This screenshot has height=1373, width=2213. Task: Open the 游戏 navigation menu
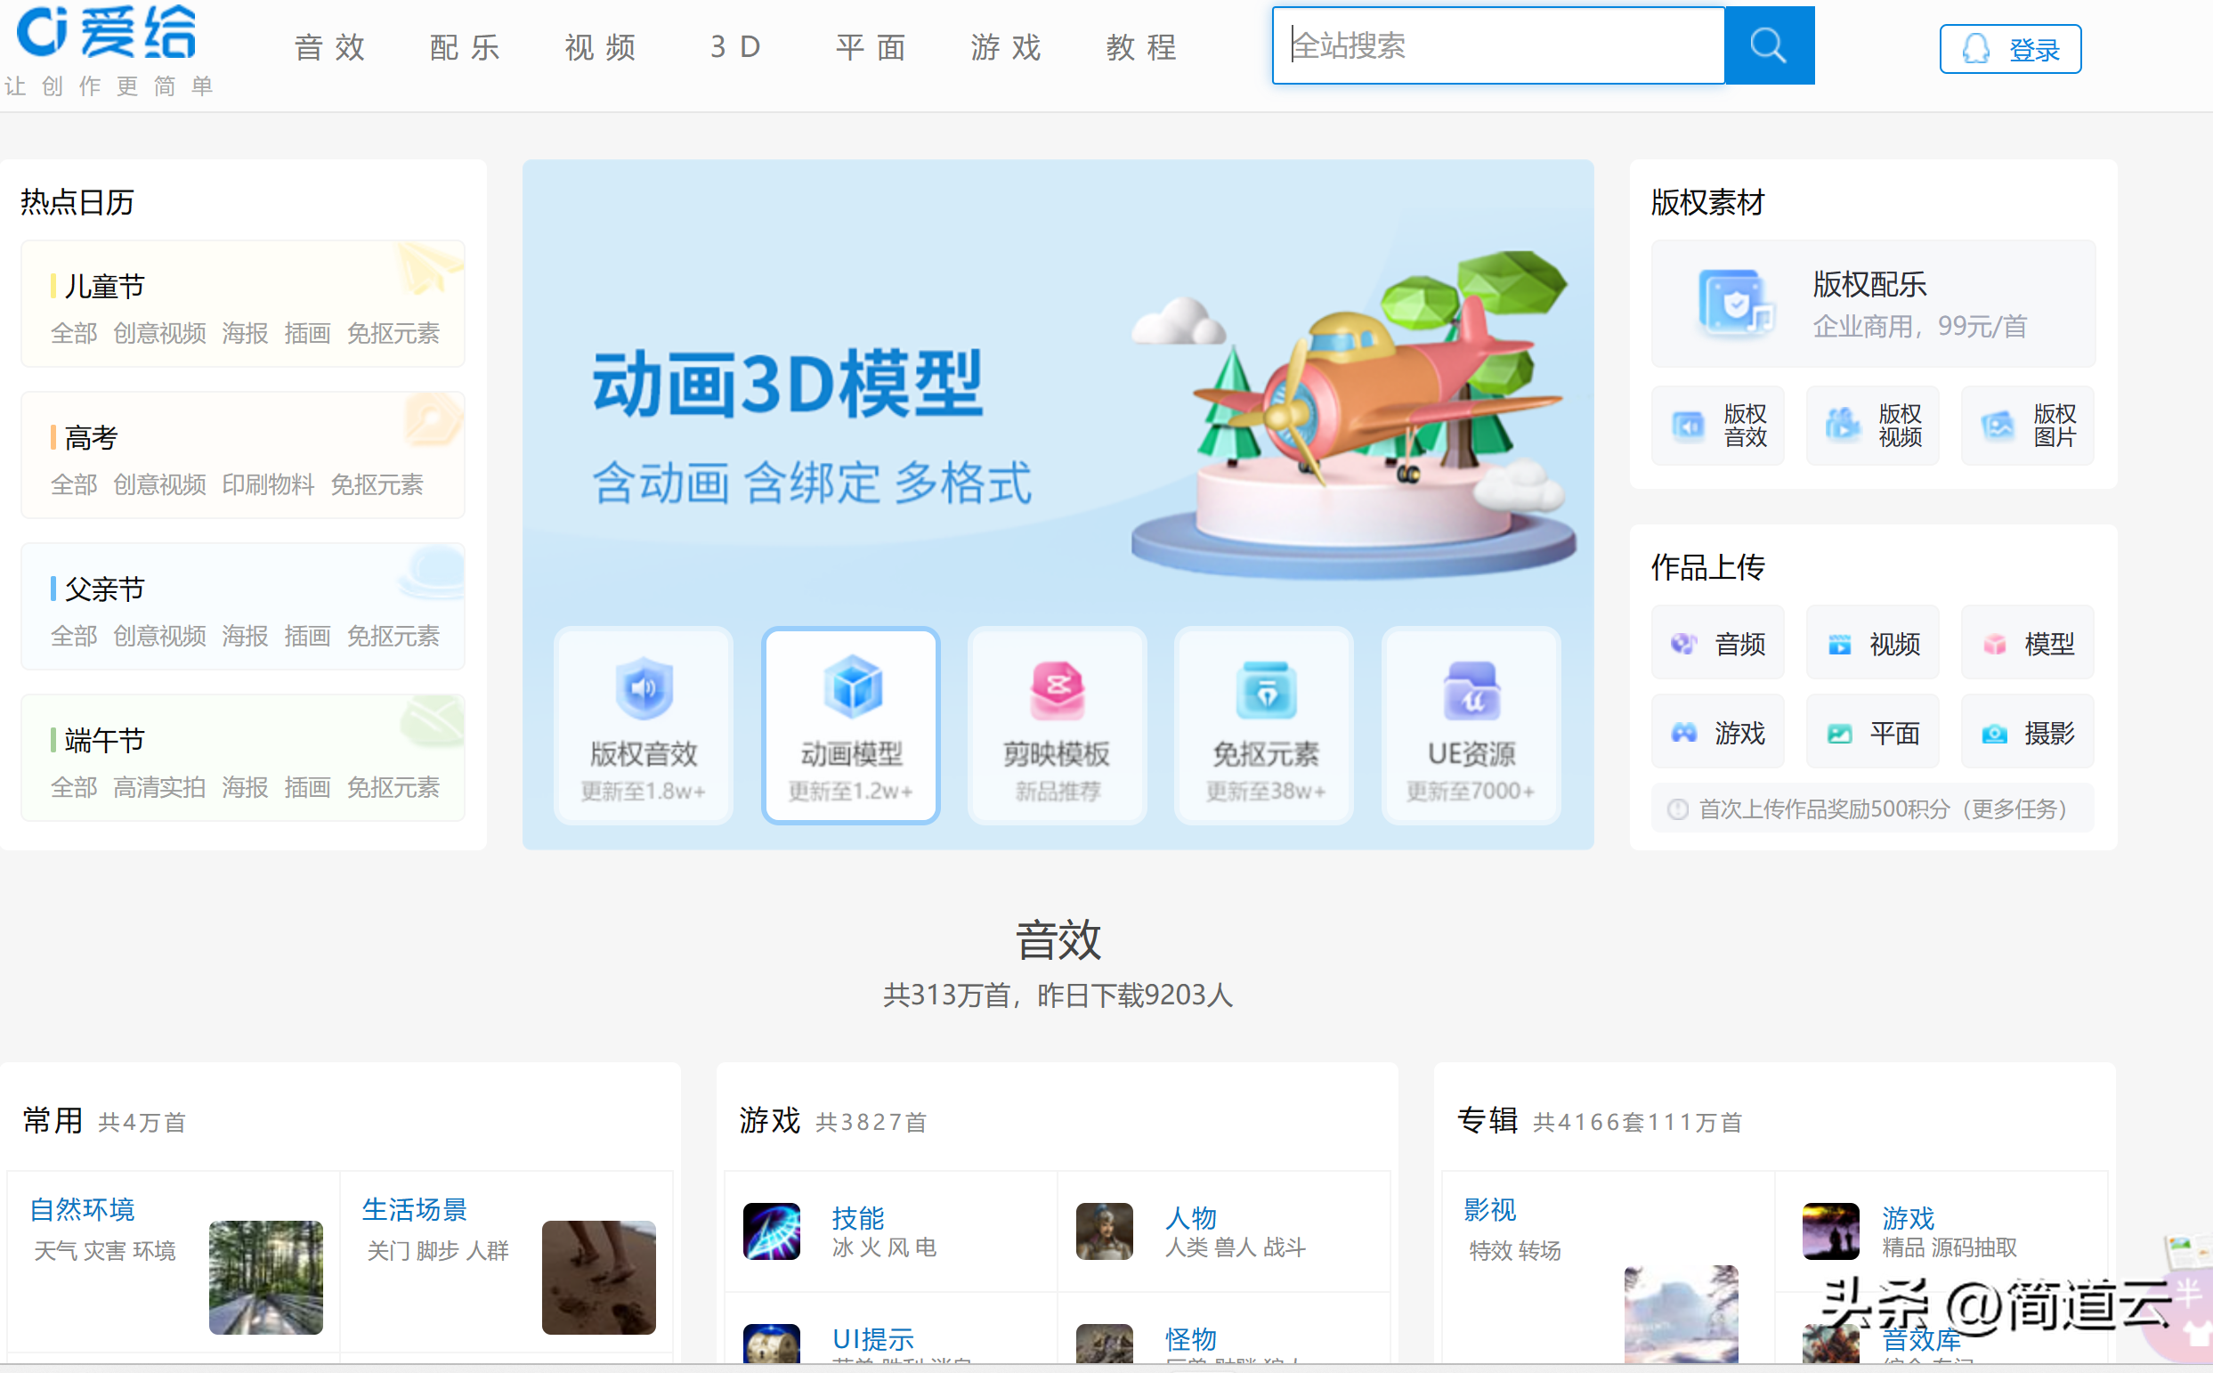click(x=1007, y=46)
